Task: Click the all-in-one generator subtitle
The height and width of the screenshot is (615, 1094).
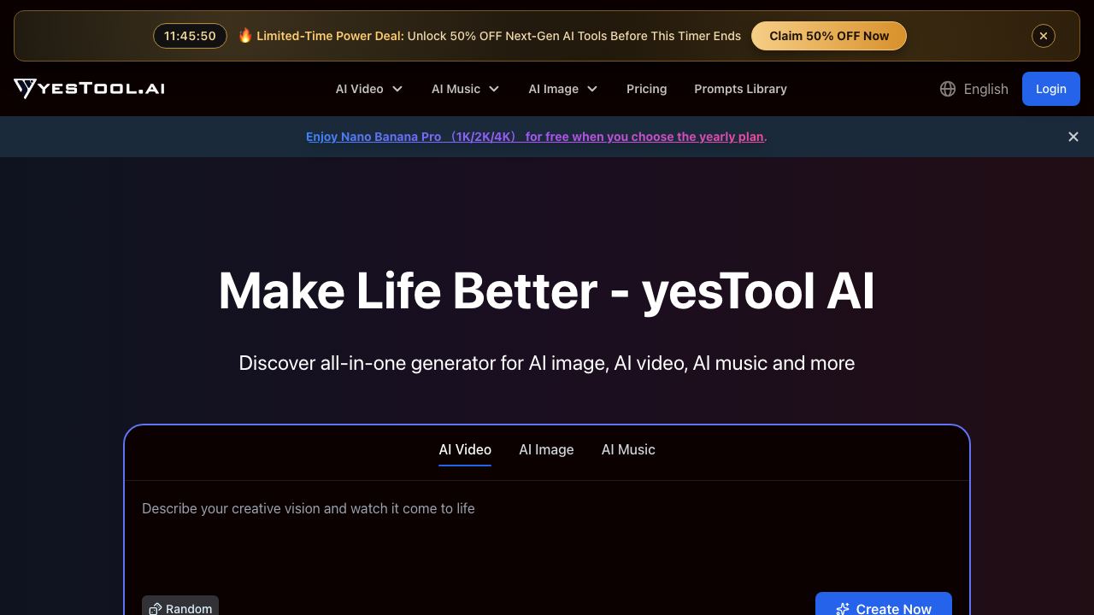Action: (x=547, y=363)
